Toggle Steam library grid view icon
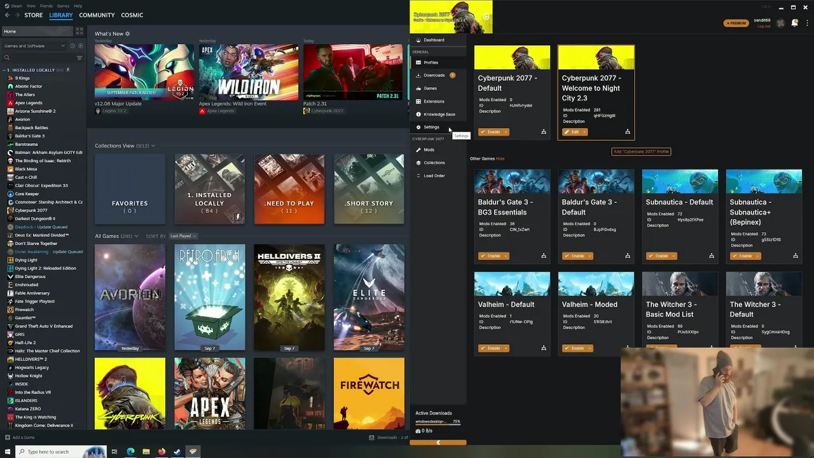The width and height of the screenshot is (814, 458). pos(79,31)
